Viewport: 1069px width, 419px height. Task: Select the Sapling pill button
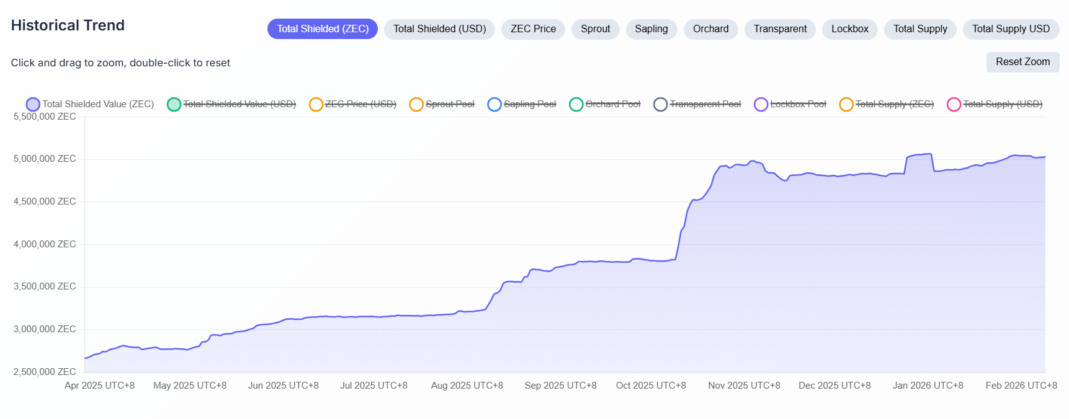(651, 29)
